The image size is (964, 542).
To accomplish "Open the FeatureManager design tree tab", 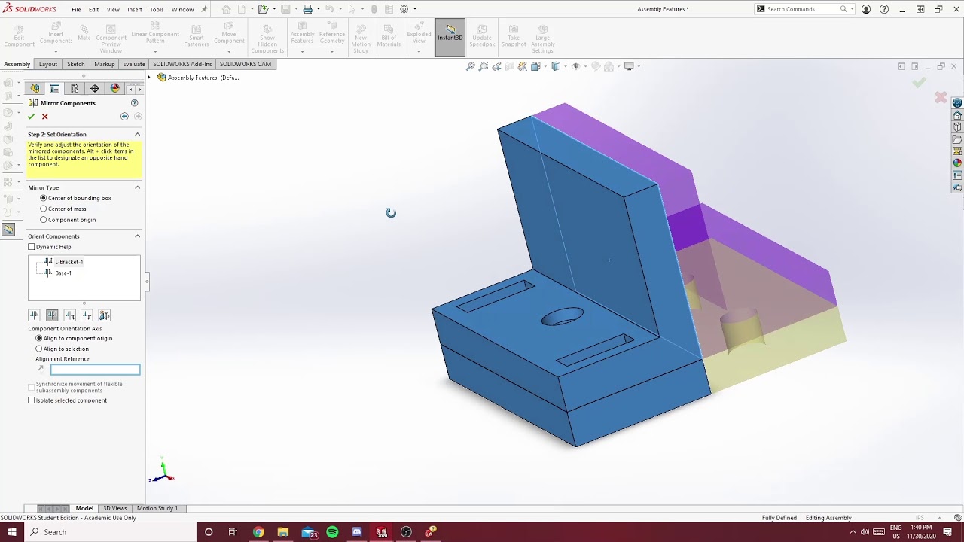I will [35, 89].
